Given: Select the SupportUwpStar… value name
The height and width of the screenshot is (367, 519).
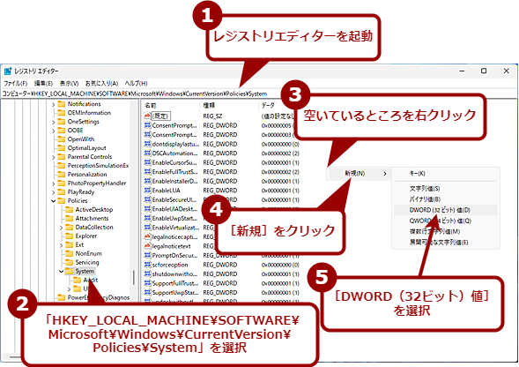Looking at the screenshot, I should click(x=175, y=292).
